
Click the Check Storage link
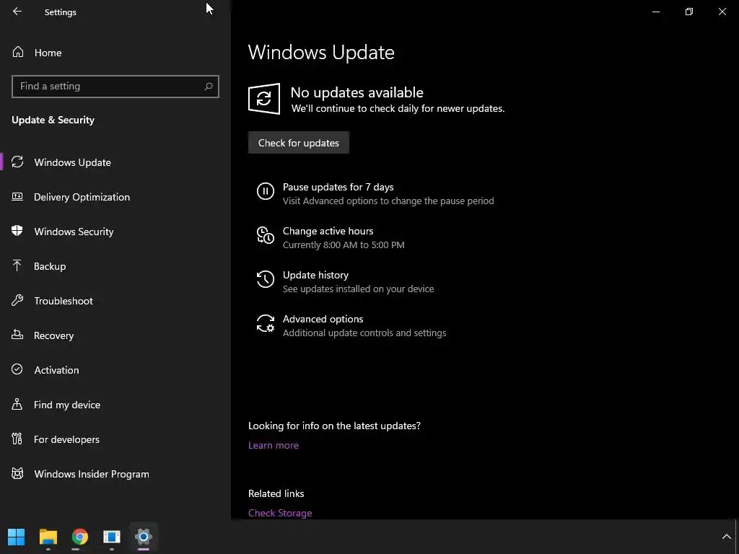coord(280,513)
